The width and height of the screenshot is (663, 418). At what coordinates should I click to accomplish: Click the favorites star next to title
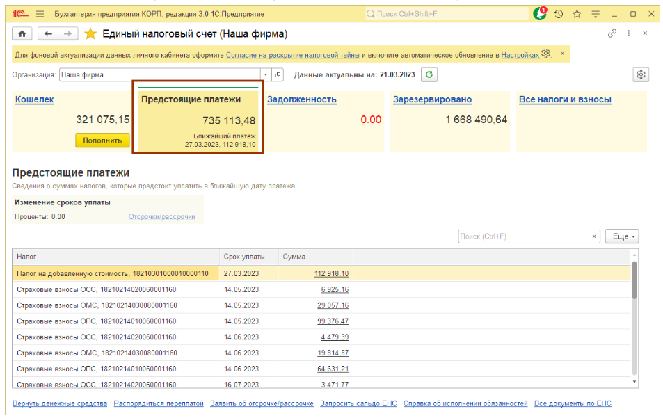(90, 33)
